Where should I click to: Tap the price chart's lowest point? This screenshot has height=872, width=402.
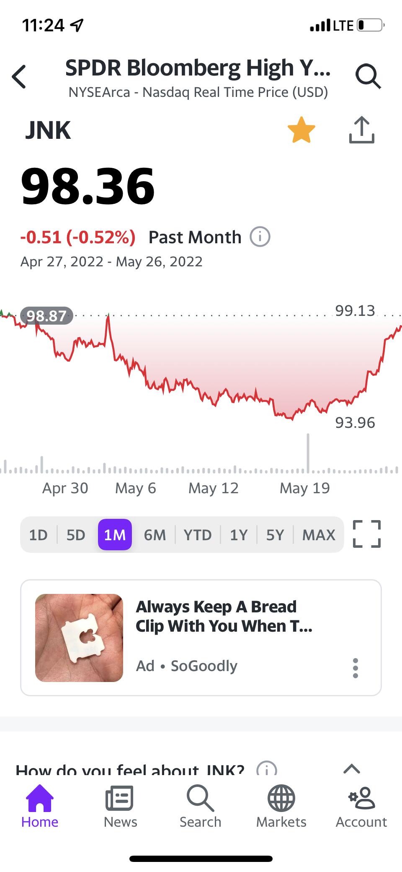tap(291, 419)
